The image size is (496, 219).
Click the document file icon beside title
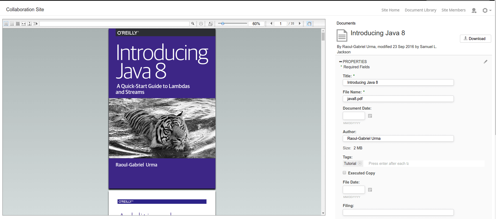[x=342, y=35]
